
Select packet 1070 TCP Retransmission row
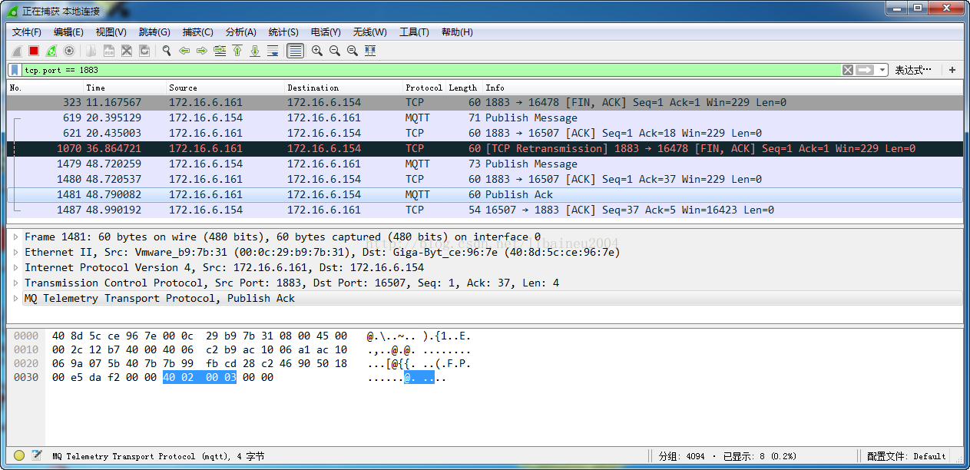(x=485, y=148)
